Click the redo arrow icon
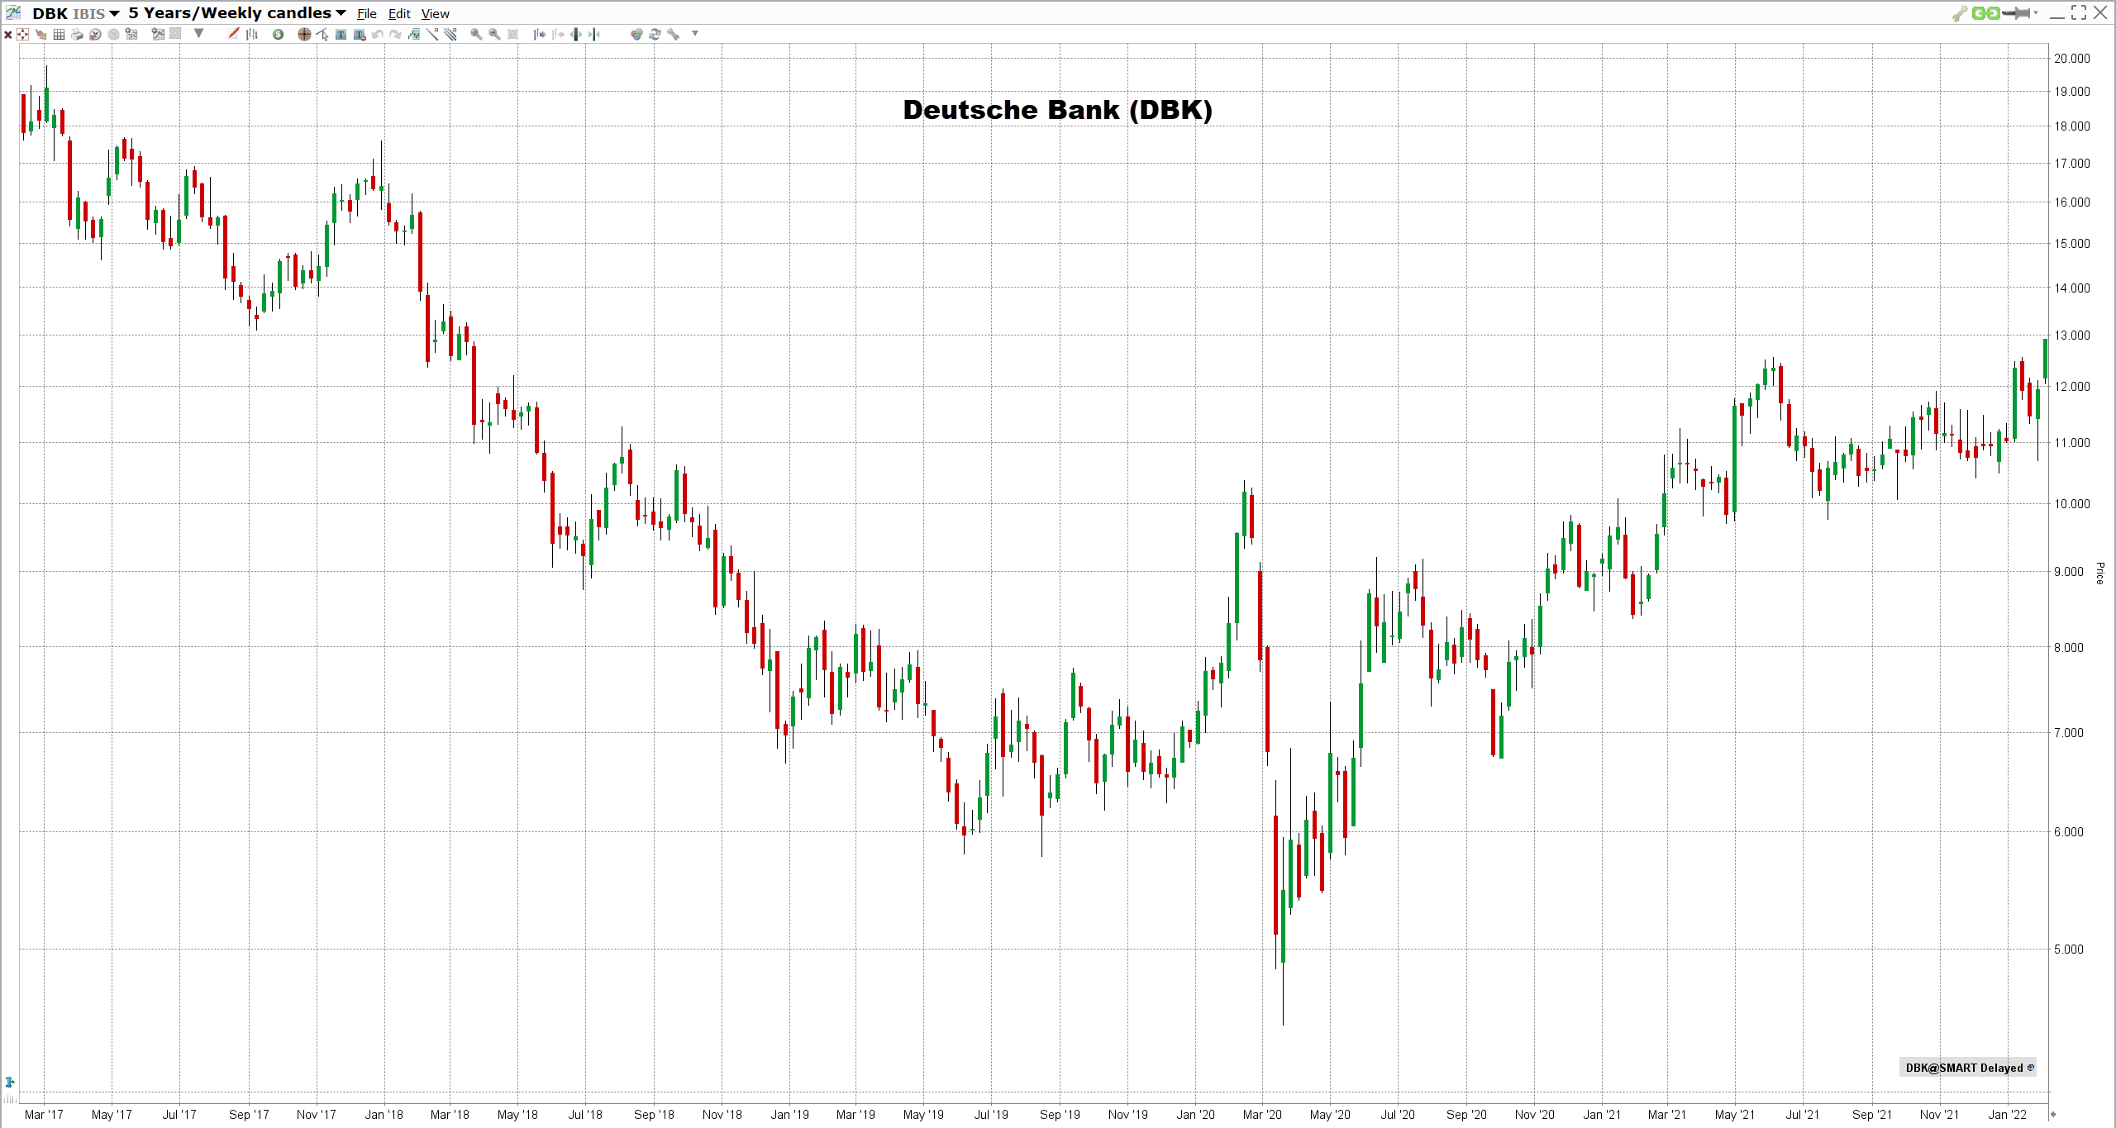Image resolution: width=2116 pixels, height=1128 pixels. (x=395, y=34)
